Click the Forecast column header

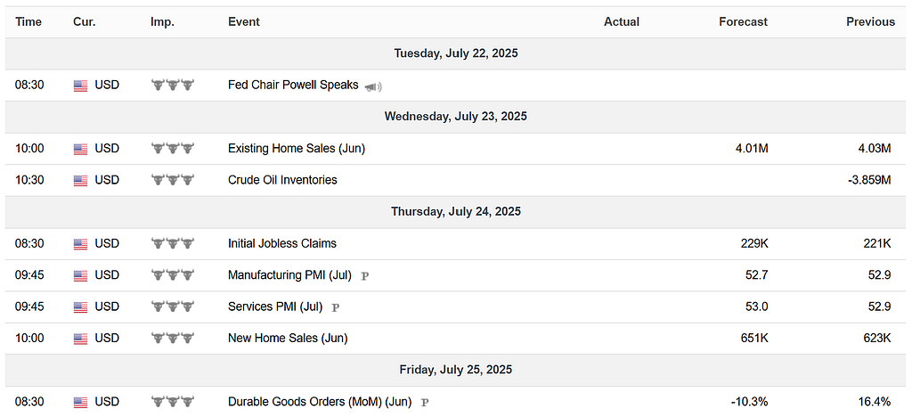tap(744, 22)
